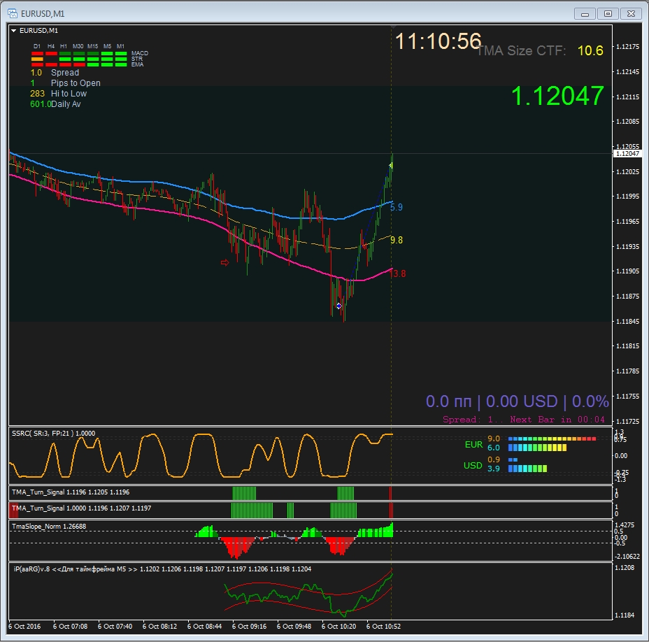Click the M15 timeframe label

pyautogui.click(x=93, y=46)
